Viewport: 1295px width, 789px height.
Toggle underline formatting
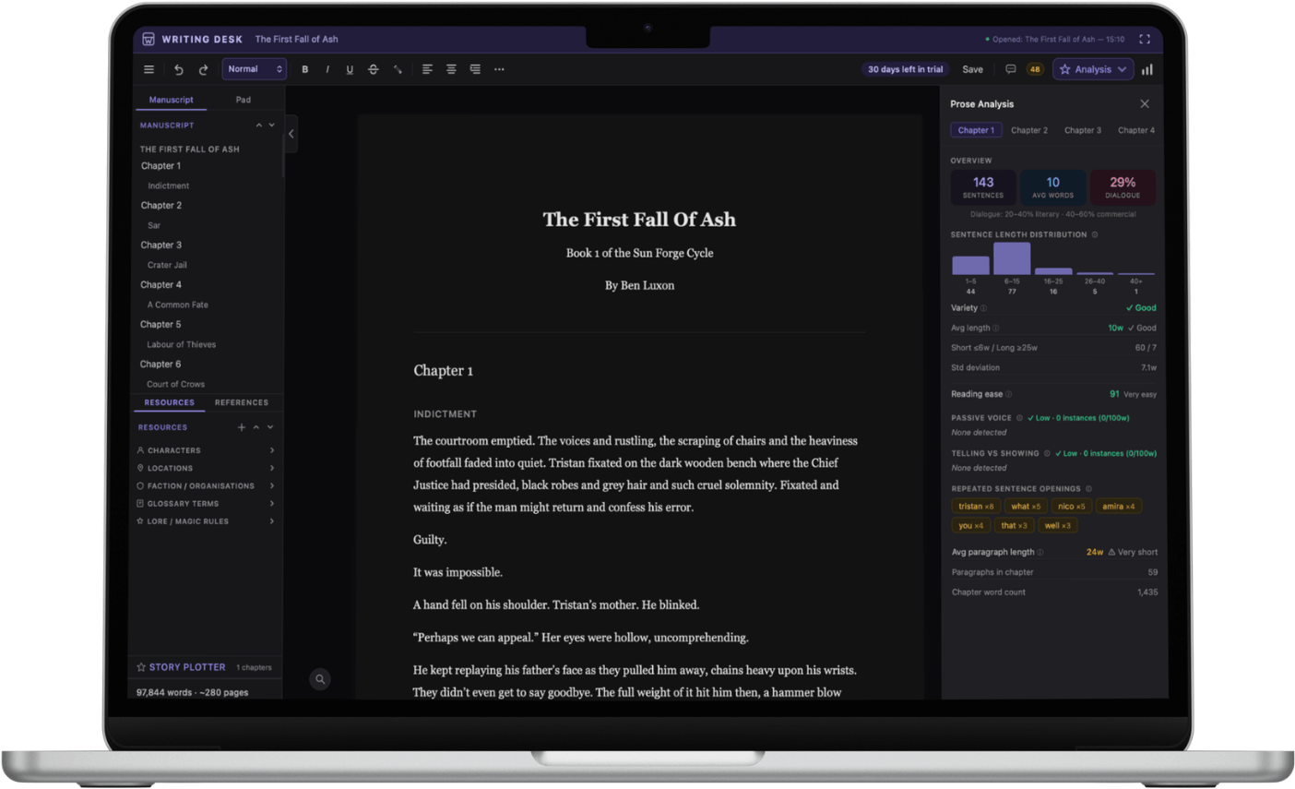[350, 69]
